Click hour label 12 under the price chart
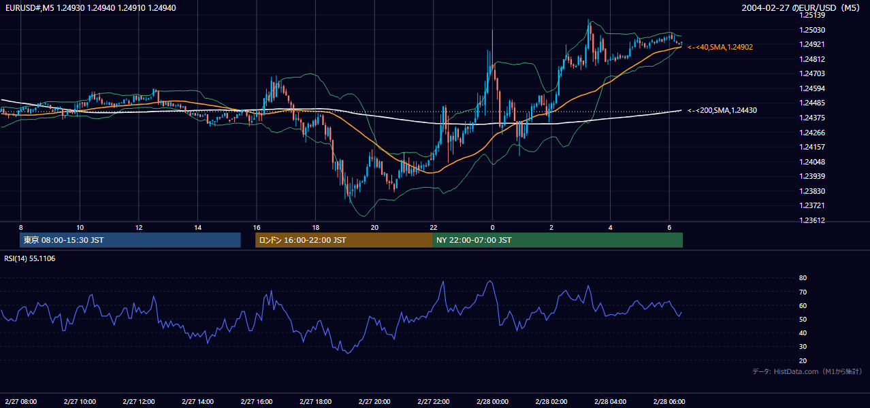 tap(139, 227)
